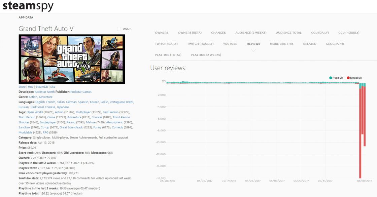Switch to the Changes tab
377x197 pixels.
(x=218, y=33)
